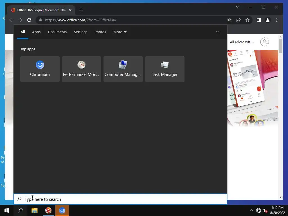Select the Office 365 Login tab
Image resolution: width=288 pixels, height=216 pixels.
[41, 10]
